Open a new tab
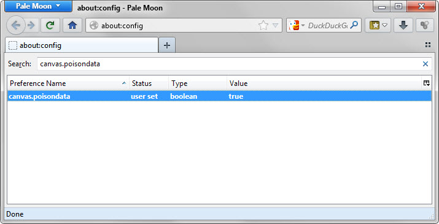 coord(167,45)
